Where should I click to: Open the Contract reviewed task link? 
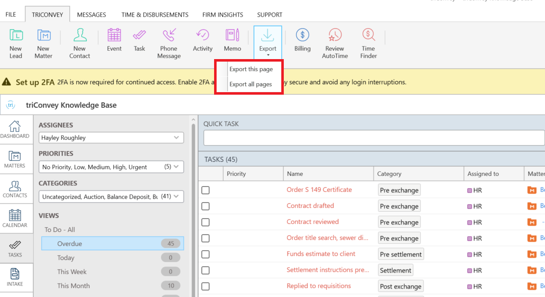coord(312,222)
